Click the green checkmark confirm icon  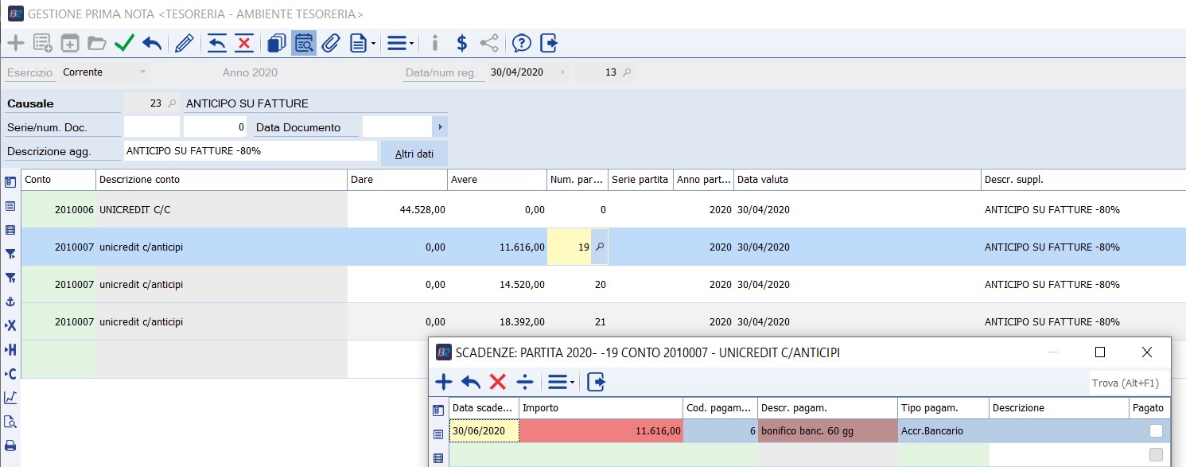(124, 43)
